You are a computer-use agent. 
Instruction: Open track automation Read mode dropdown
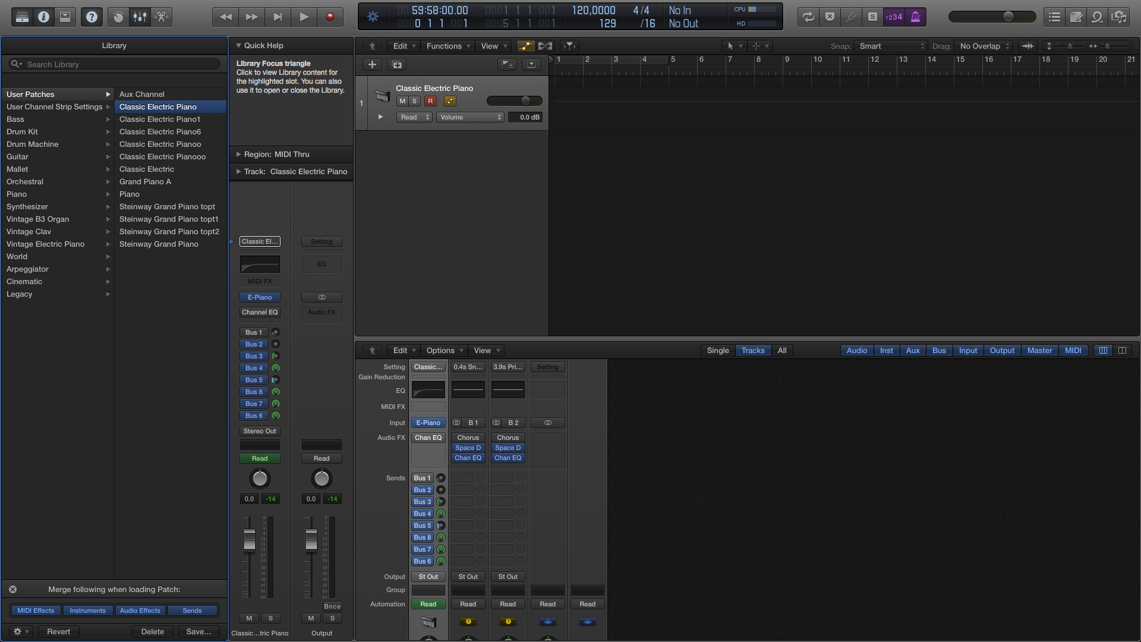[x=414, y=117]
